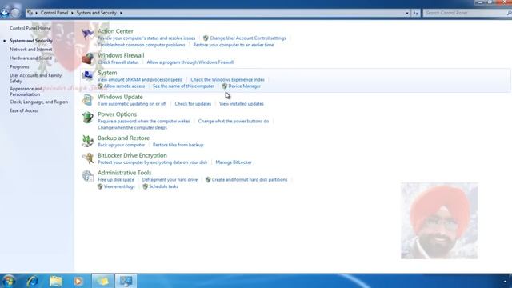Launch Windows Media Player from taskbar
The width and height of the screenshot is (512, 288).
[78, 281]
